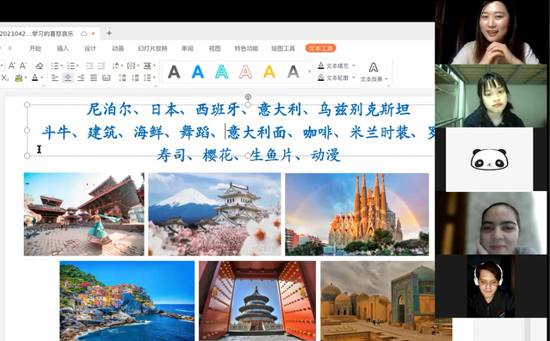Decrease font size with smaller A icon
The height and width of the screenshot is (341, 550).
click(x=23, y=65)
